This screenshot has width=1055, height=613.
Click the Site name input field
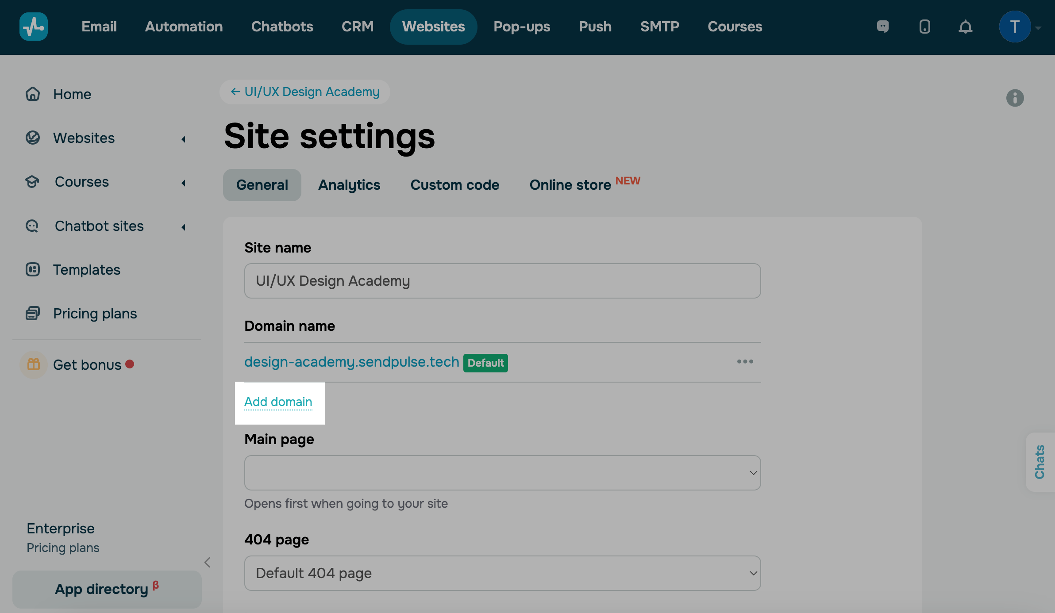pos(502,281)
